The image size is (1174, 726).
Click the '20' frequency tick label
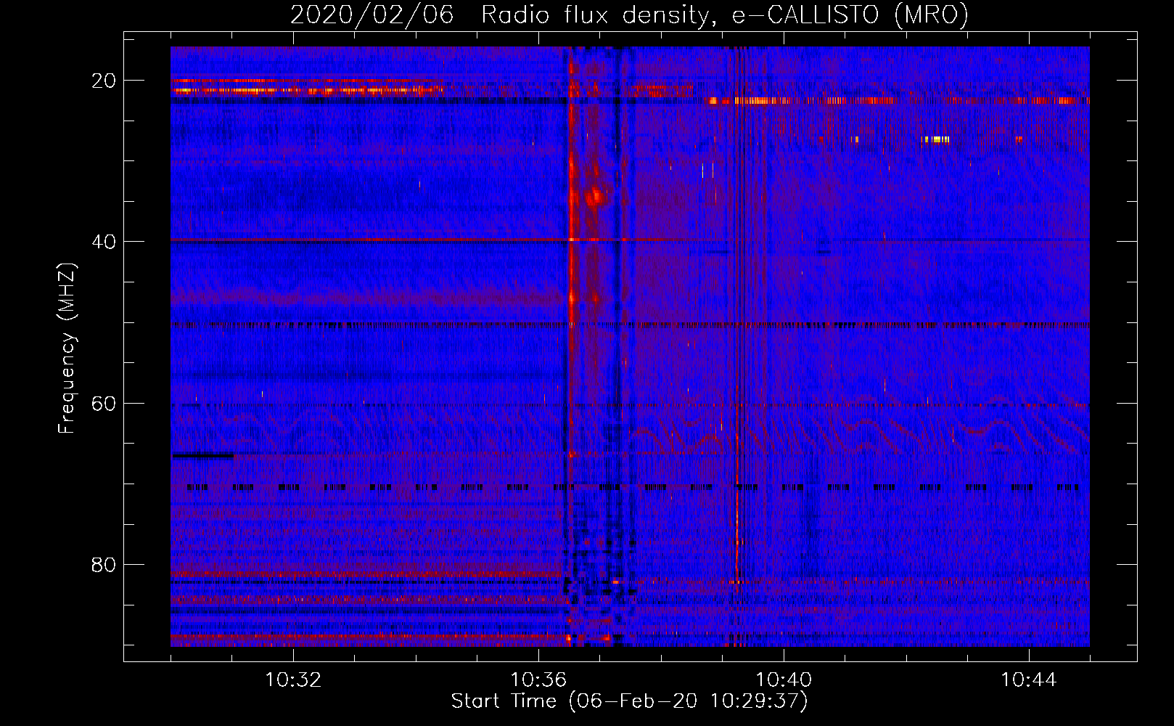tap(104, 81)
